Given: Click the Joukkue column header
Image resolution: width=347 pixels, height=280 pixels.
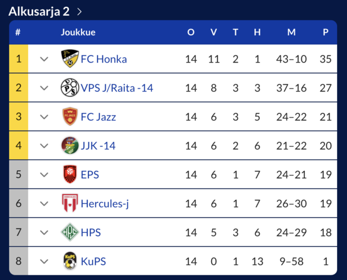Looking at the screenshot, I should pyautogui.click(x=78, y=32).
